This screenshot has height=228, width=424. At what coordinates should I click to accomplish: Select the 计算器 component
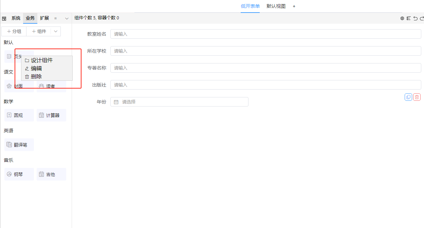[51, 115]
